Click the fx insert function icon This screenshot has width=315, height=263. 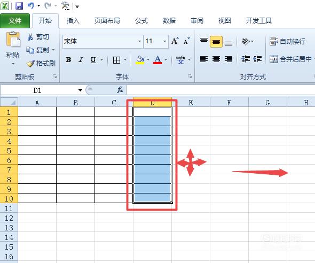120,90
